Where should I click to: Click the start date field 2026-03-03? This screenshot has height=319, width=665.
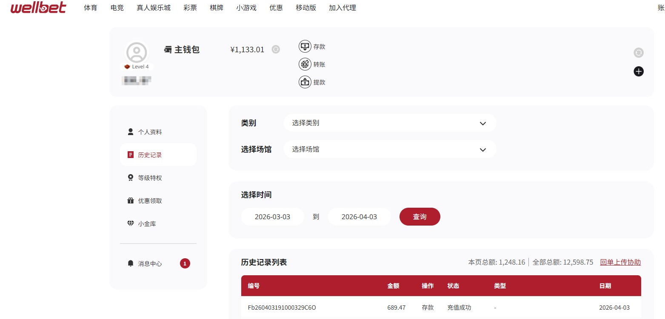(x=272, y=217)
